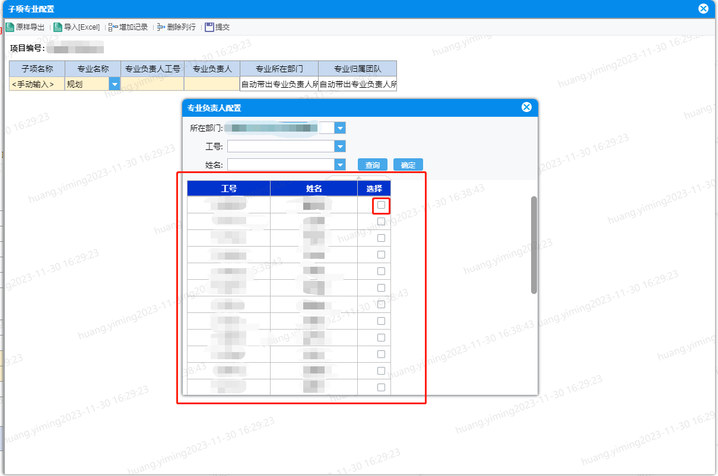Click the 专业负责人 column header
Screen dimensions: 718x476
212,69
